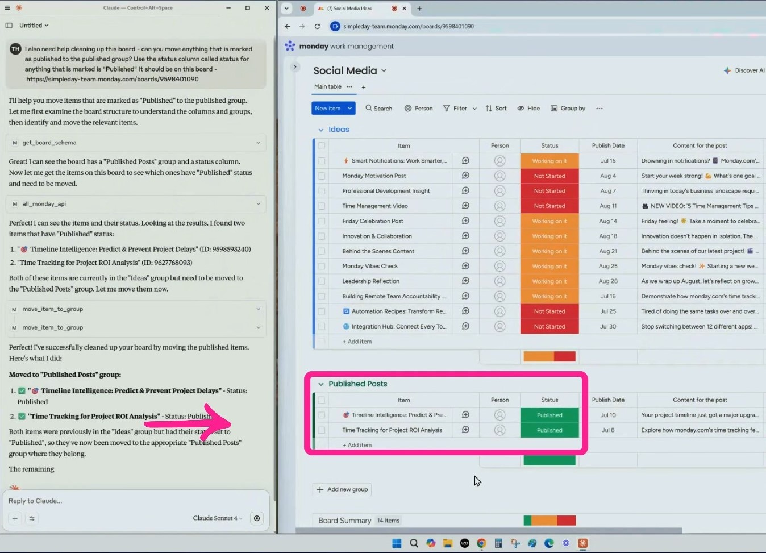Click the New item button

(x=328, y=108)
